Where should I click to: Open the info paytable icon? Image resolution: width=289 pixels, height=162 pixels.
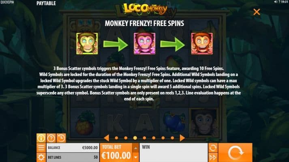[x=41, y=138]
